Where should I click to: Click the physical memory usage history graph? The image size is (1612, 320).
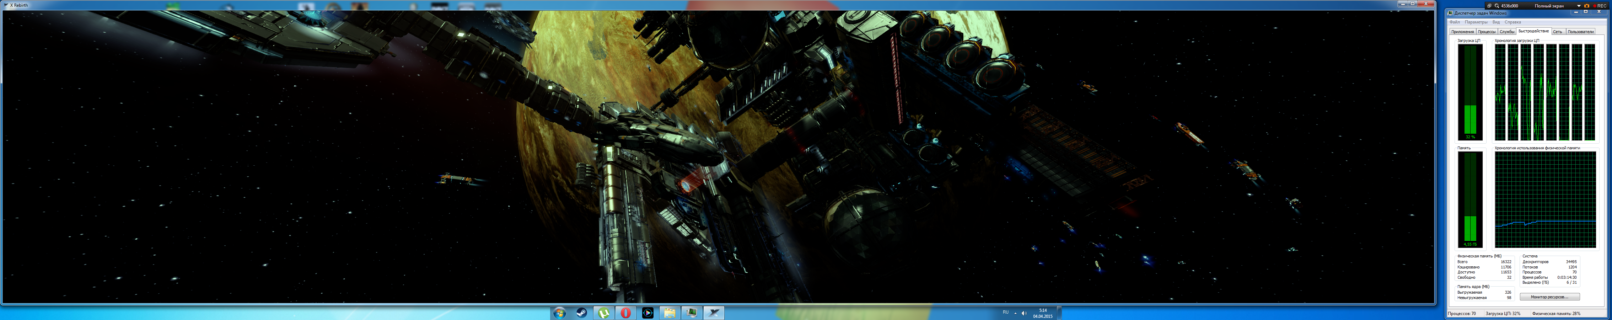pos(1545,199)
